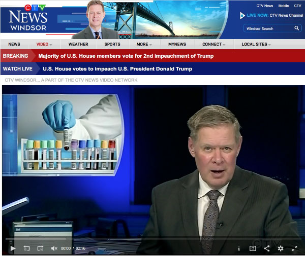The width and height of the screenshot is (305, 256).
Task: Rewind the video ten seconds
Action: tap(27, 248)
